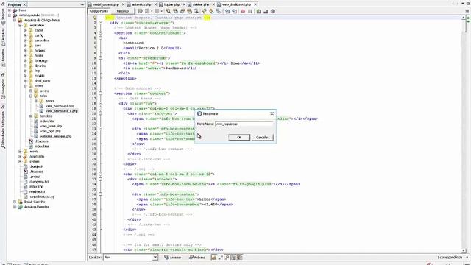Open the Favoritos side panel
Viewport: 471px width, 265px height.
(x=3, y=57)
